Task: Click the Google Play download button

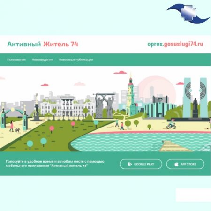Action: [141, 164]
